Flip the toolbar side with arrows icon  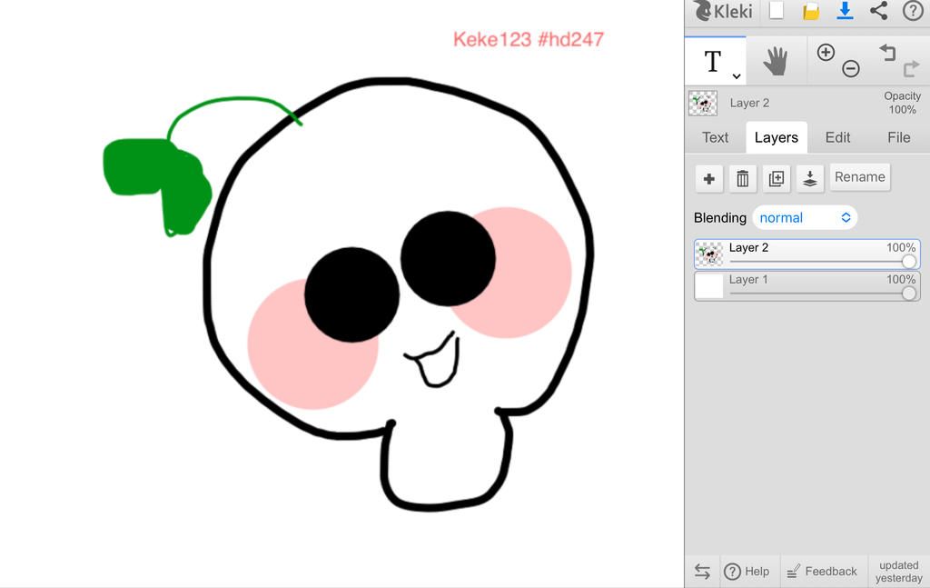702,572
